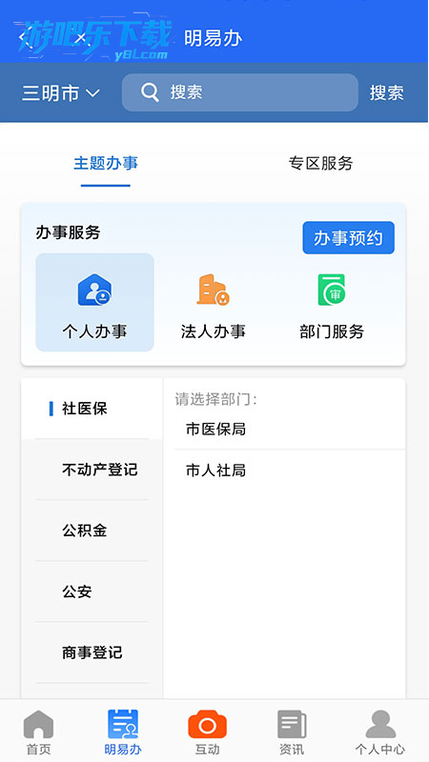This screenshot has width=429, height=762.
Task: Click the 搜索 text button
Action: coord(387,92)
